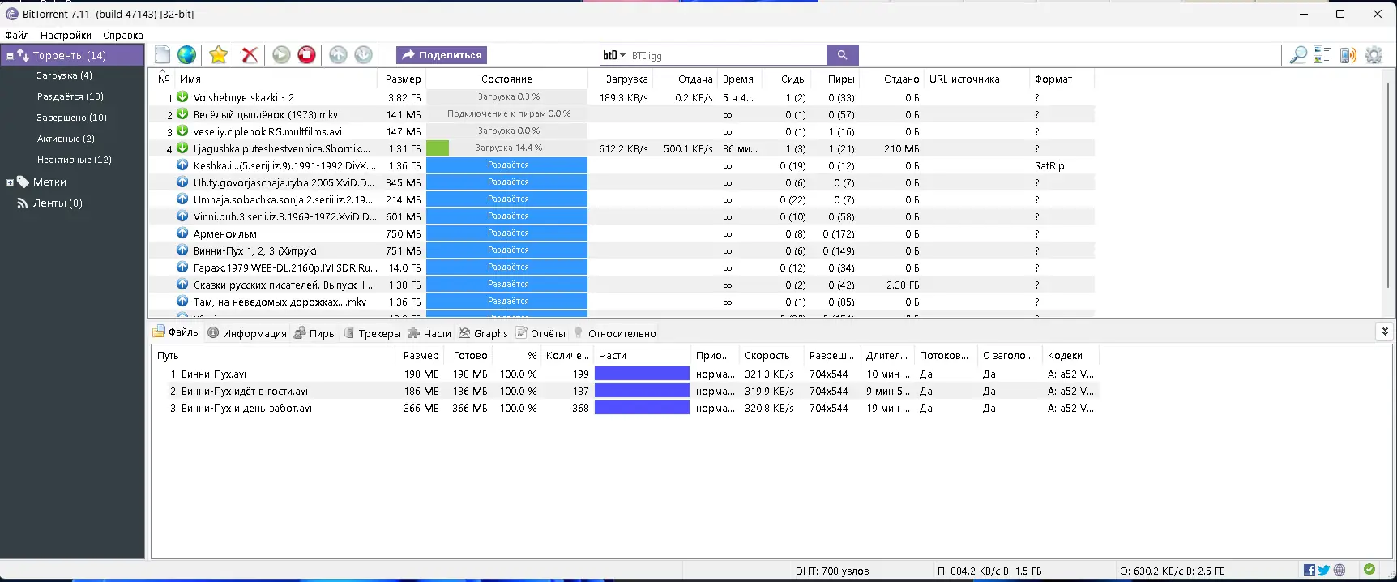Screen dimensions: 1397x582
Task: Click the Add Torrent from URL globe icon
Action: (187, 54)
